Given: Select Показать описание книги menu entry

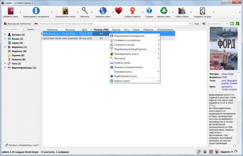Looking at the screenshot, I should point(135,67).
